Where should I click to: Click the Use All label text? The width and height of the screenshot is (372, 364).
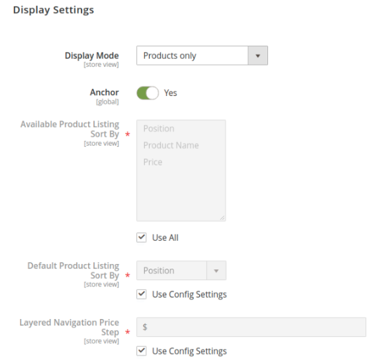165,238
